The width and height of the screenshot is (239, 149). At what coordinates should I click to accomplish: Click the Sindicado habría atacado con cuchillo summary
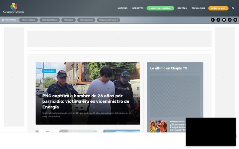coord(86,115)
